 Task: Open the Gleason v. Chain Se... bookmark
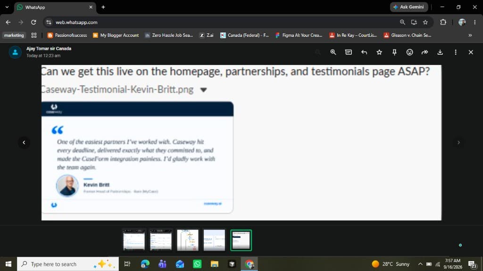(x=407, y=35)
